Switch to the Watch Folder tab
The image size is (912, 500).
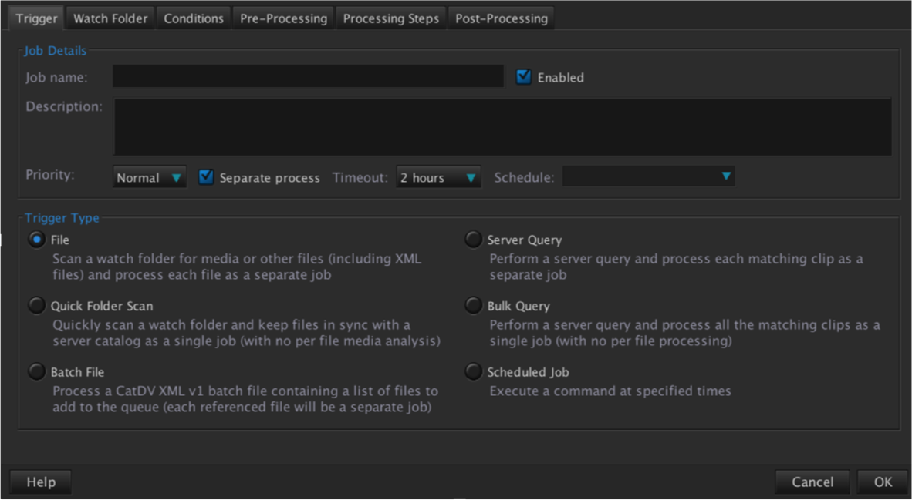click(x=110, y=18)
